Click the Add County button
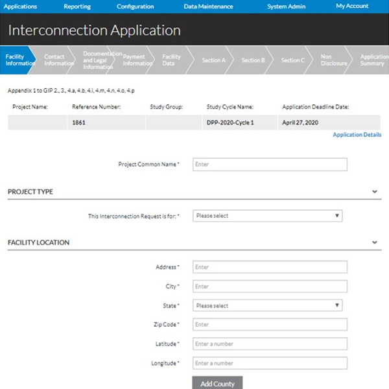The height and width of the screenshot is (389, 389). 217,383
